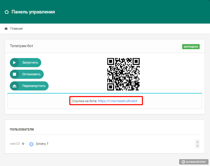This screenshot has height=166, width=210.
Task: Click the play icon on Запустить
Action: point(14,63)
